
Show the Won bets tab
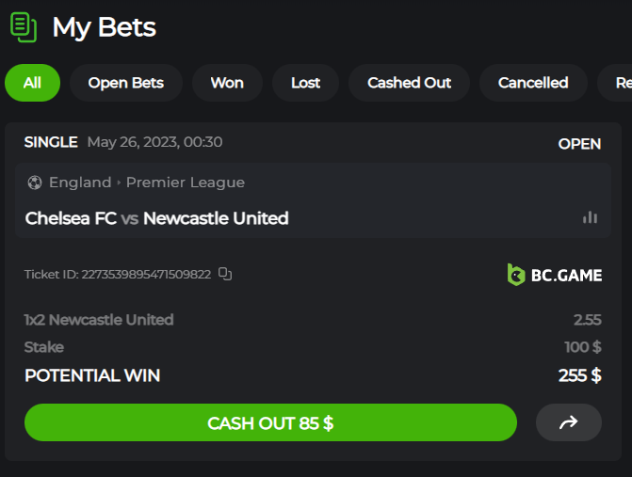[227, 83]
